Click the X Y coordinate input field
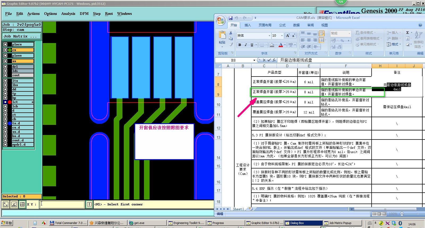This screenshot has width=425, height=228. tap(62, 204)
